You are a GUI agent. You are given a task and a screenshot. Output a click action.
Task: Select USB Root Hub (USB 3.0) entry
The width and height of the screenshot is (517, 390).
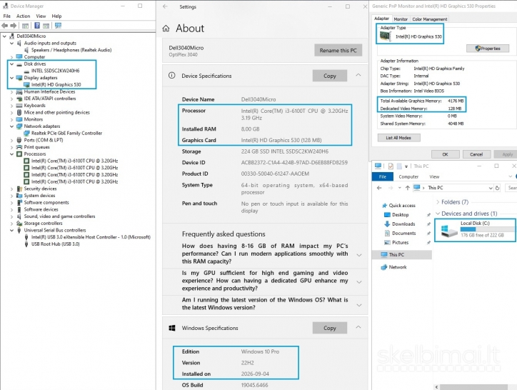click(56, 244)
